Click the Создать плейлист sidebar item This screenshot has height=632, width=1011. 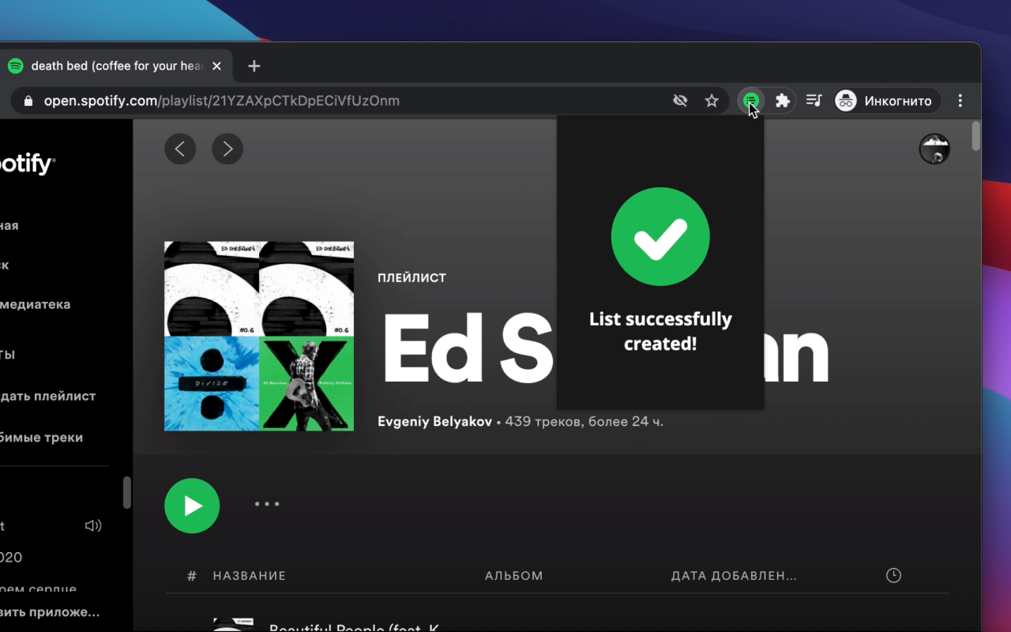pyautogui.click(x=47, y=397)
